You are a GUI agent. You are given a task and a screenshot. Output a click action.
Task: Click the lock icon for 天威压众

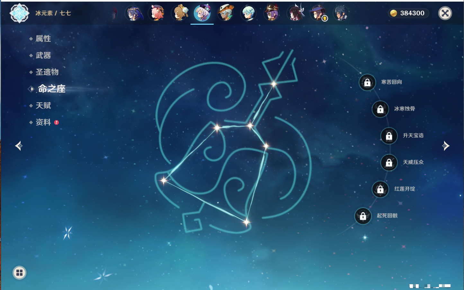pos(389,162)
